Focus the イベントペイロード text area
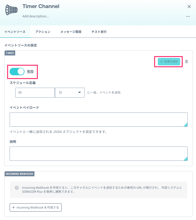The height and width of the screenshot is (220, 196). tap(98, 120)
